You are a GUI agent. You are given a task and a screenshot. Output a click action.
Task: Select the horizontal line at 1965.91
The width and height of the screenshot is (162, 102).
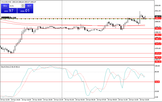pos(77,58)
